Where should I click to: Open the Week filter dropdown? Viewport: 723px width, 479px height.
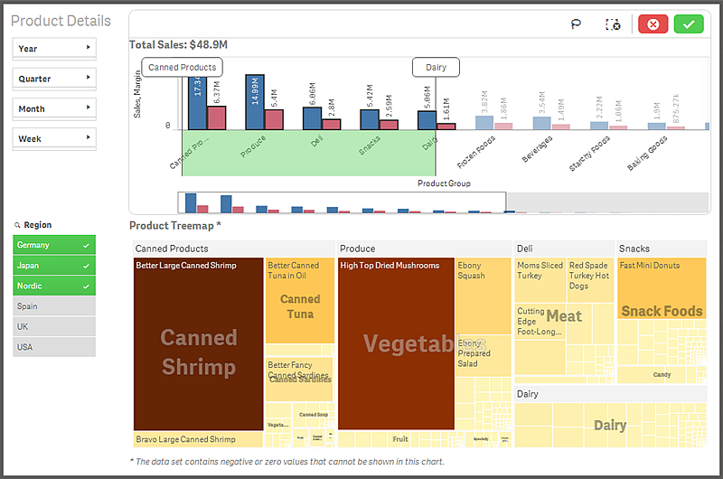(x=54, y=138)
